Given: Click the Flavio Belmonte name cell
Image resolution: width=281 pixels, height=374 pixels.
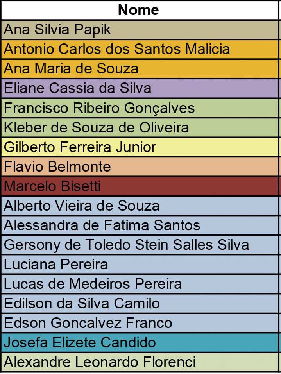Looking at the screenshot, I should (x=57, y=167).
